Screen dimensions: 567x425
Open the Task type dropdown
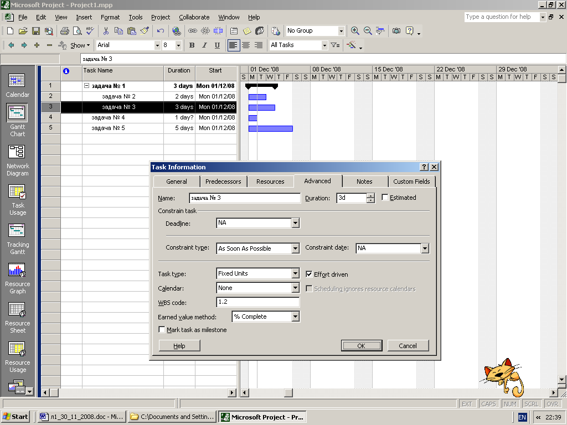(x=296, y=273)
